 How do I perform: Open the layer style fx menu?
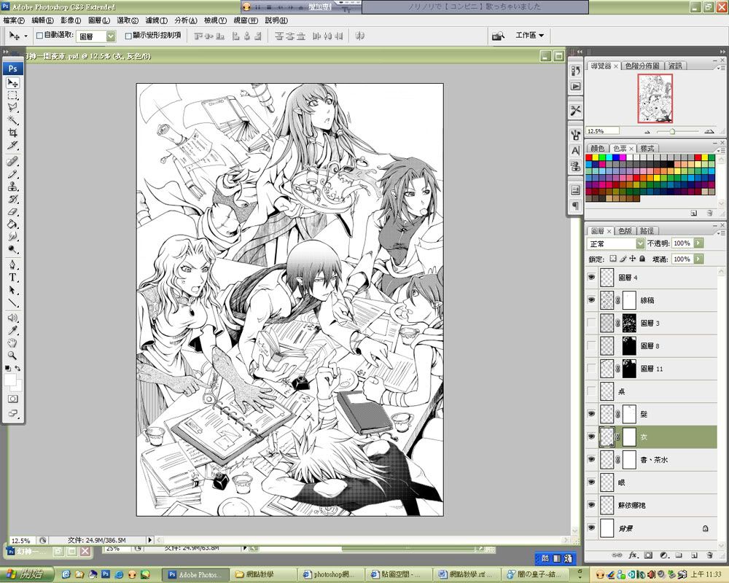click(634, 555)
